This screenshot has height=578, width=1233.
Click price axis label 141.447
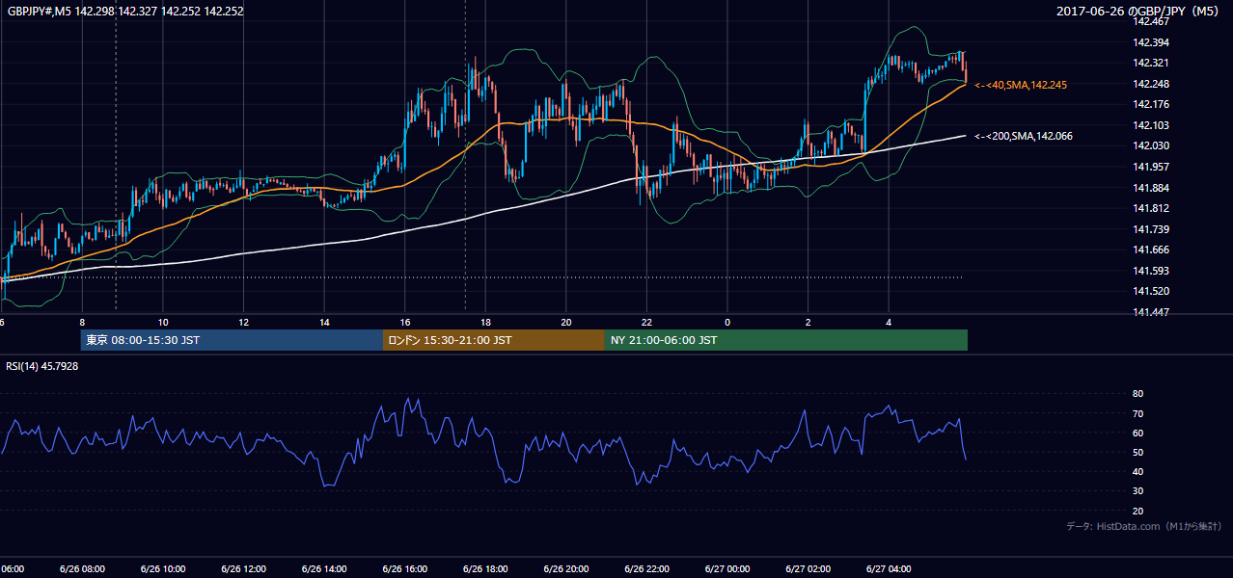tap(1151, 312)
